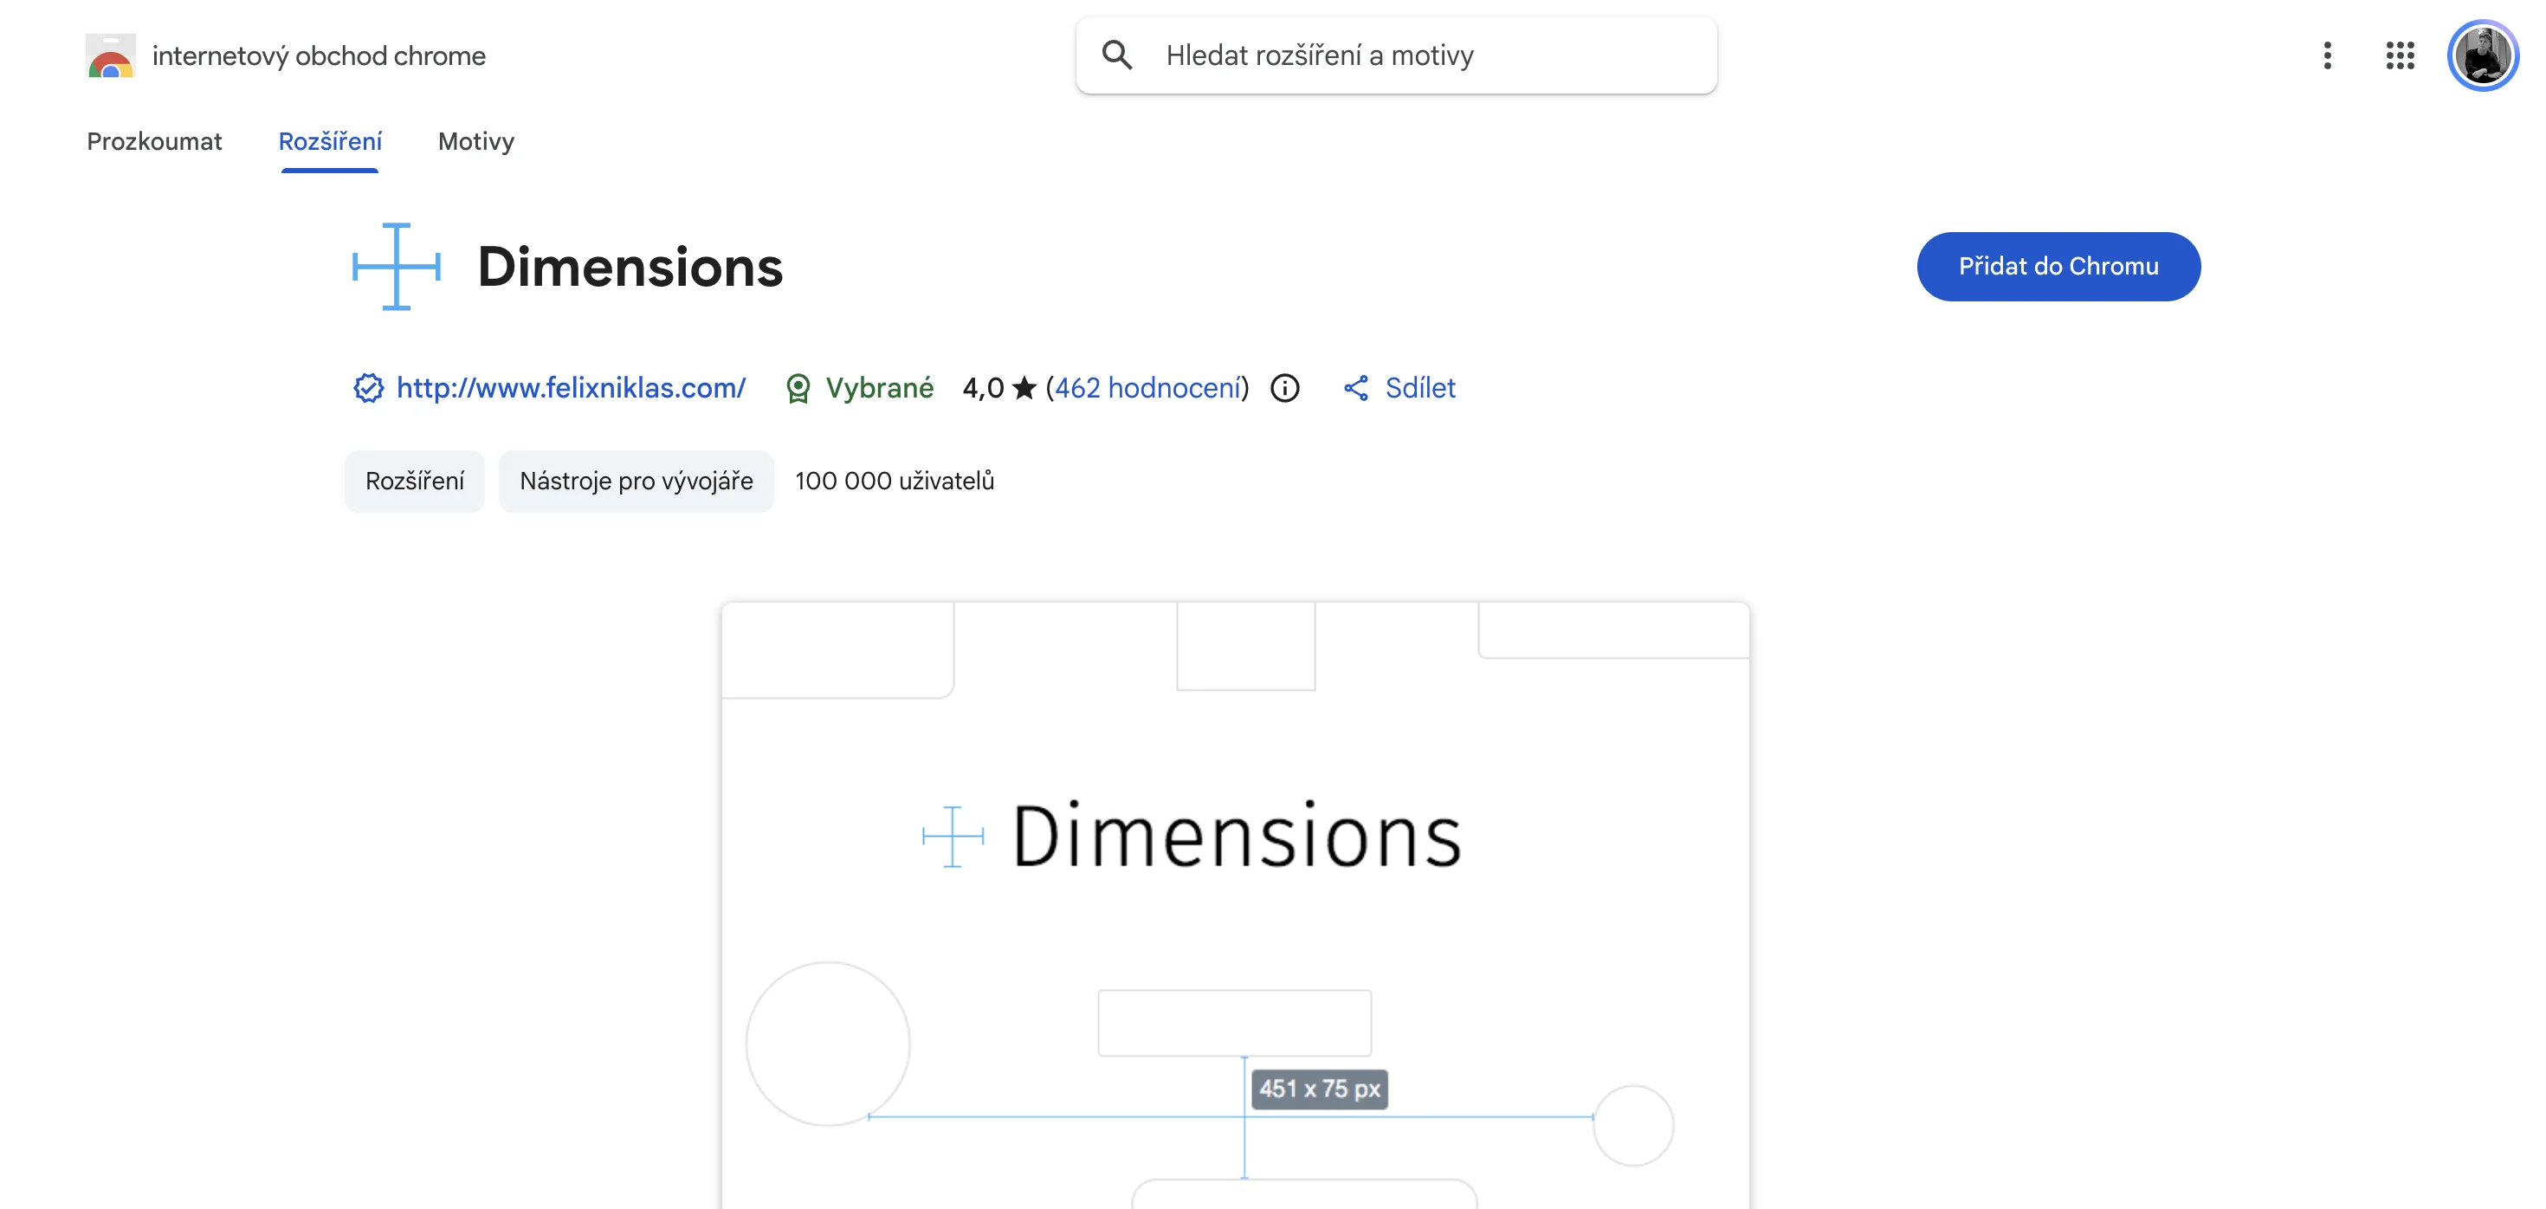
Task: Click Přidat do Chromu button
Action: [2058, 267]
